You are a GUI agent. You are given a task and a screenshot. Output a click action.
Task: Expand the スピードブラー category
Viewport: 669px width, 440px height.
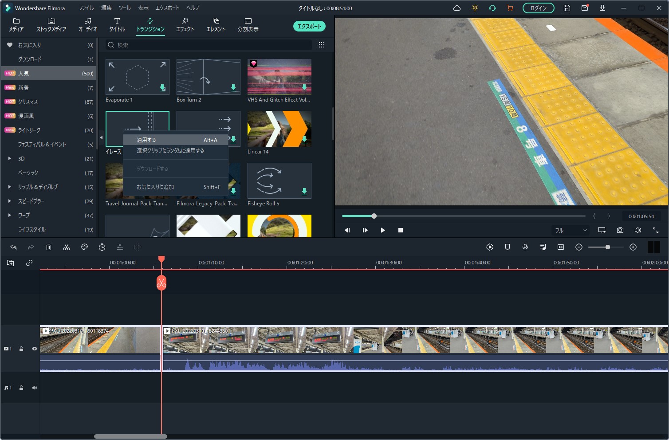coord(9,201)
